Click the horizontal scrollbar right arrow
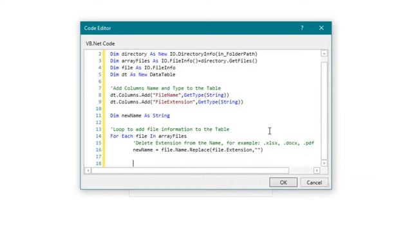The width and height of the screenshot is (412, 231). click(317, 171)
